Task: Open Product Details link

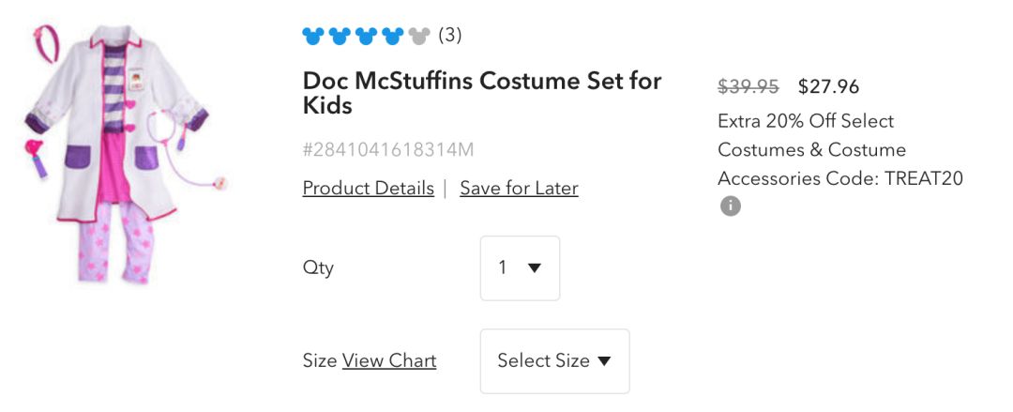Action: pos(368,189)
